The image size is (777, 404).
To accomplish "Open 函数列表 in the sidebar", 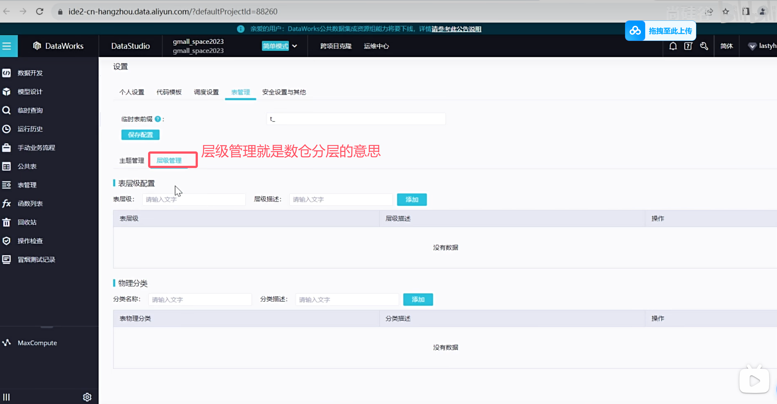I will 30,203.
